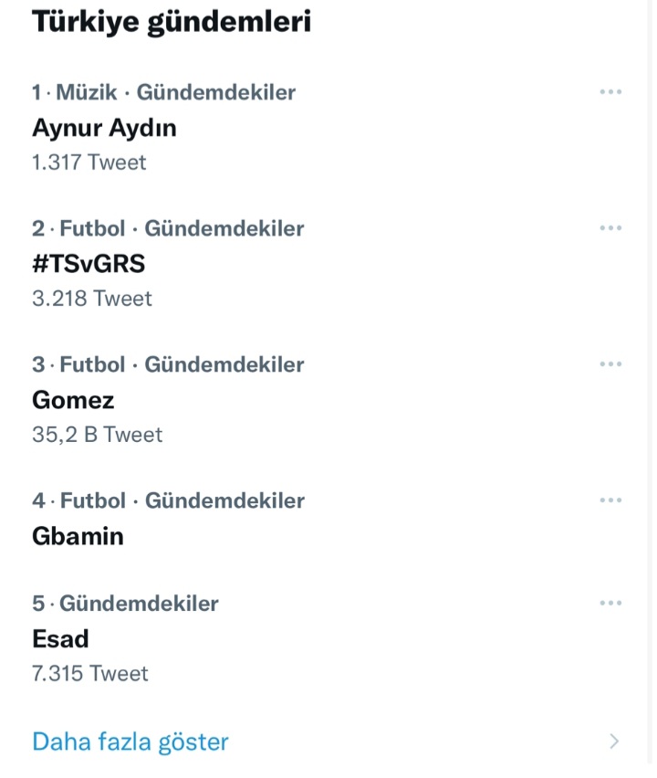Select the 35,2 B Tweet count
657x778 pixels.
click(98, 435)
